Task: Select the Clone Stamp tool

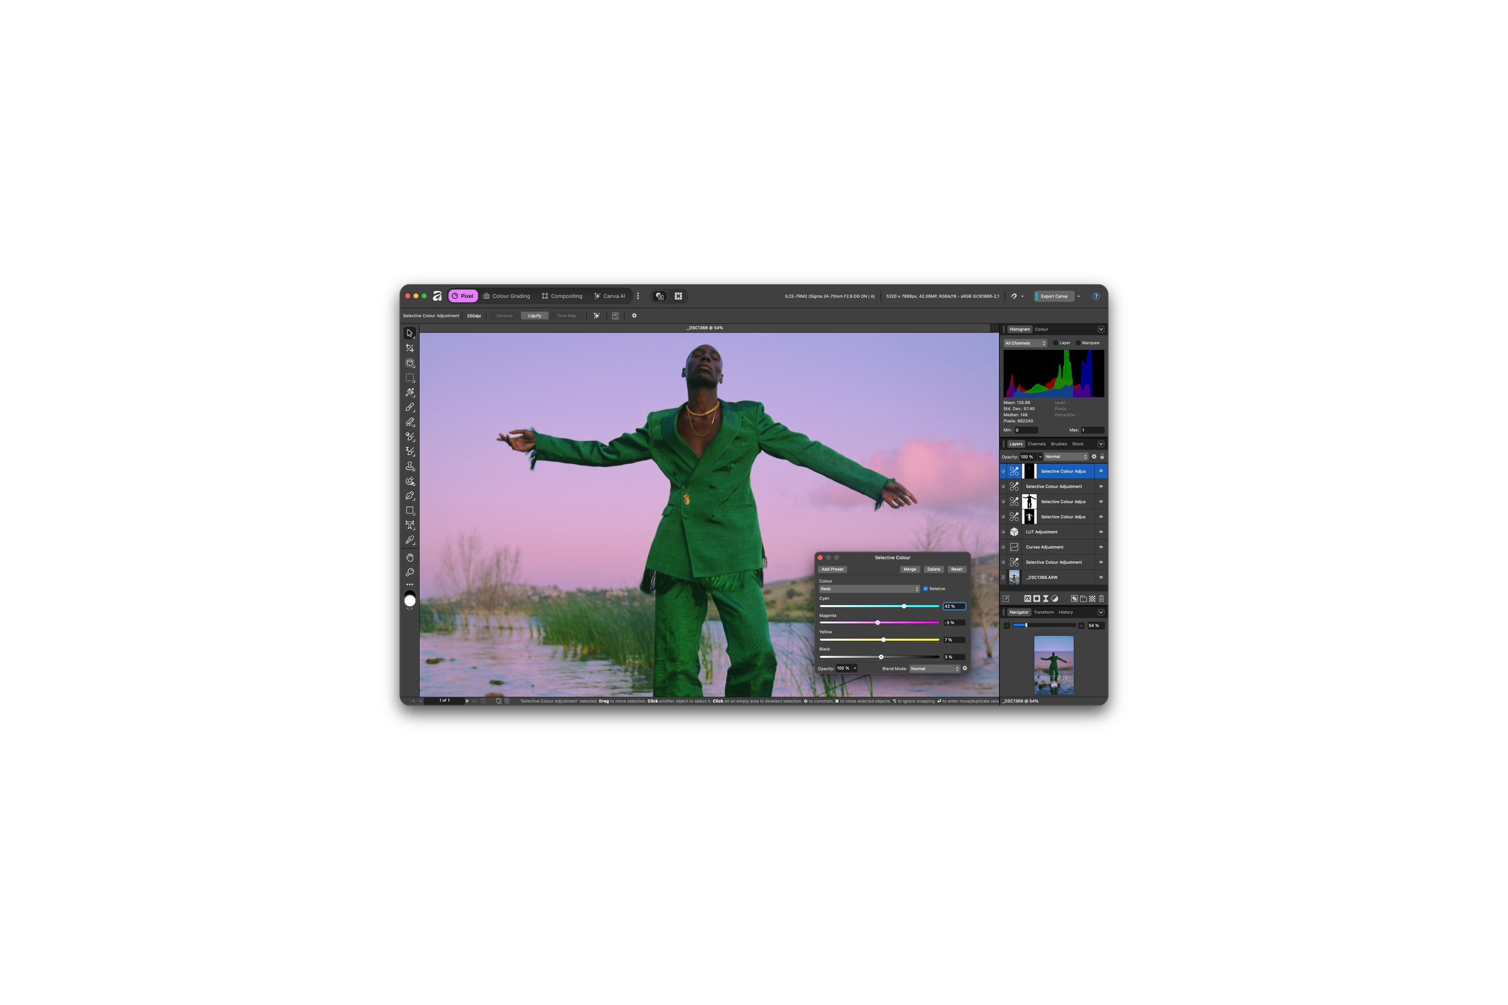Action: pyautogui.click(x=410, y=466)
